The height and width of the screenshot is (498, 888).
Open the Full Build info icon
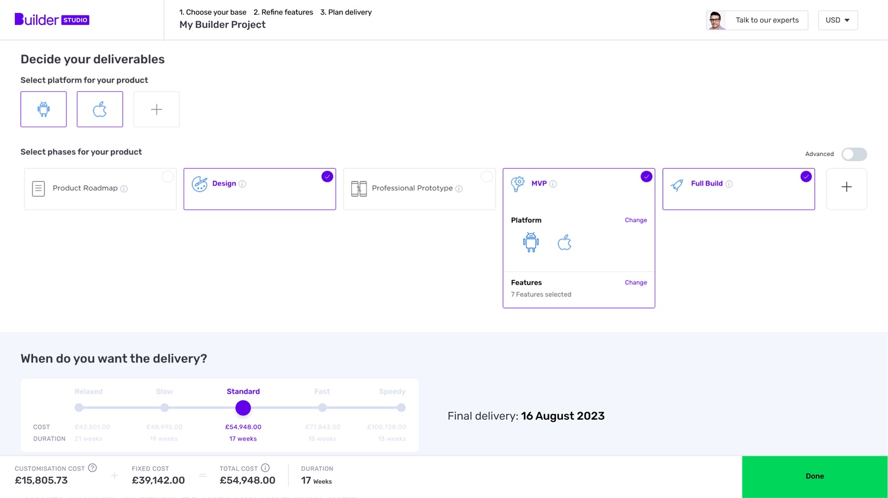pyautogui.click(x=729, y=184)
